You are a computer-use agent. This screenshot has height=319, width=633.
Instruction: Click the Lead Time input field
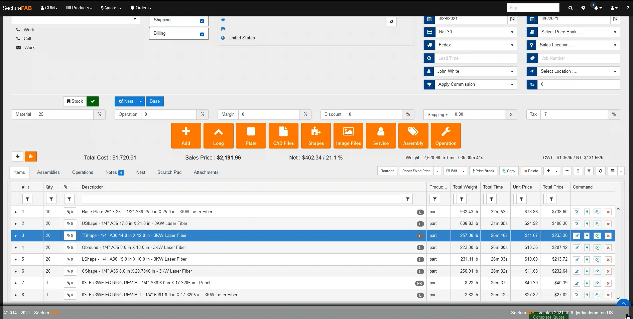tap(476, 58)
